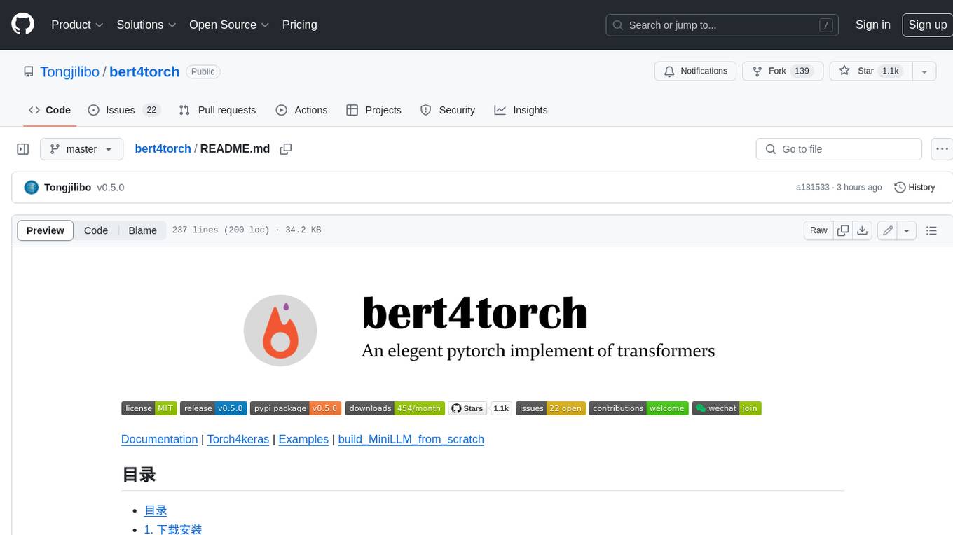Click the 1.1k stars count badge
The image size is (953, 535).
(x=501, y=408)
